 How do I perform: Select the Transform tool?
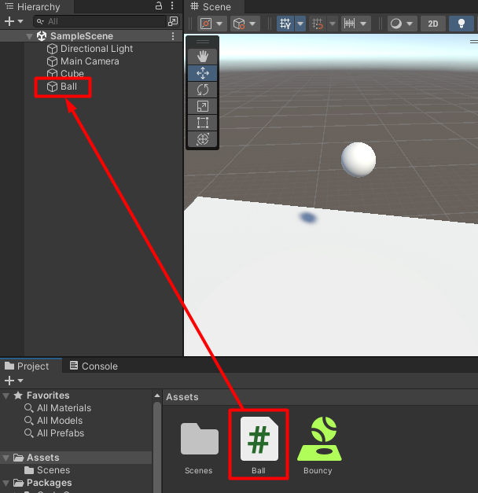203,139
